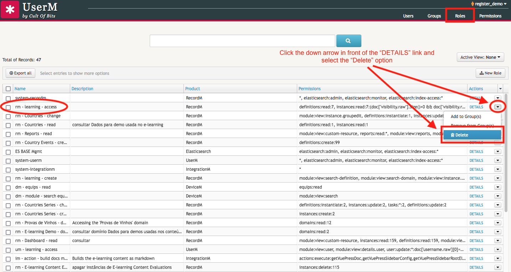The width and height of the screenshot is (511, 272).
Task: Open DETAILS for system-userm
Action: [476, 160]
